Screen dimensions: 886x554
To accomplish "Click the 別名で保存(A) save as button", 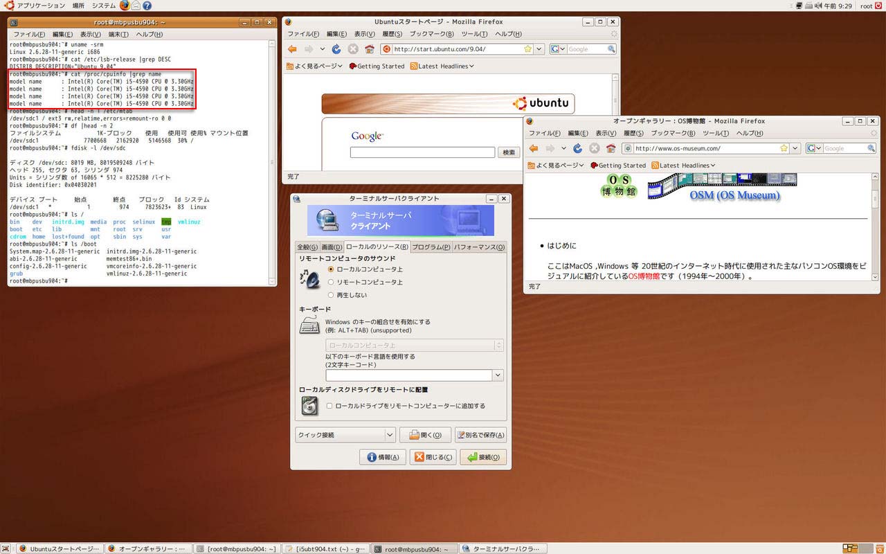I will (480, 435).
